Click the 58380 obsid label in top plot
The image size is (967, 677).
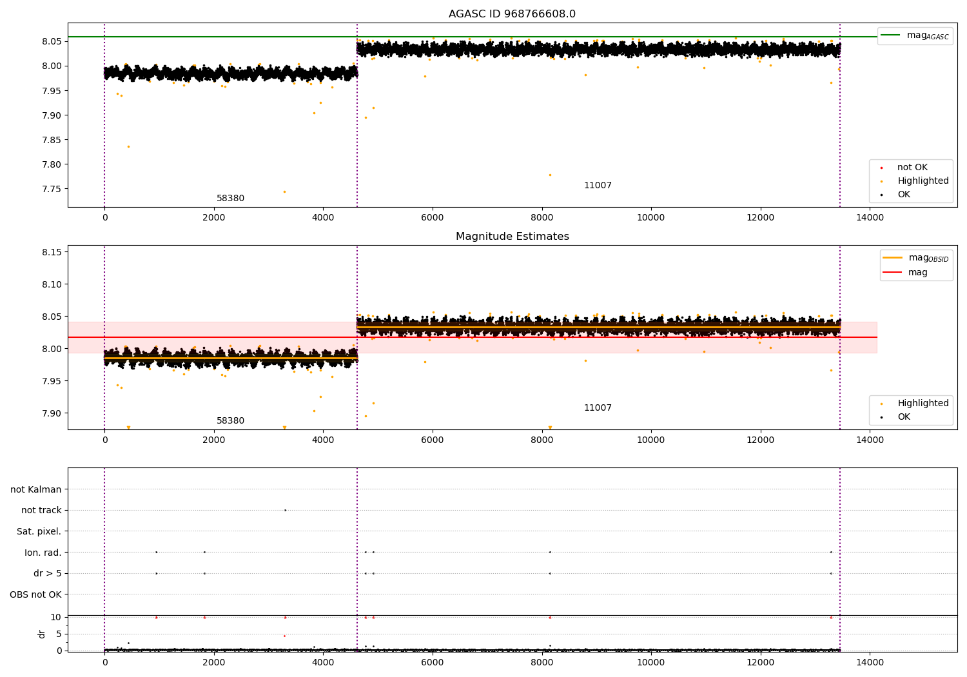(x=230, y=199)
